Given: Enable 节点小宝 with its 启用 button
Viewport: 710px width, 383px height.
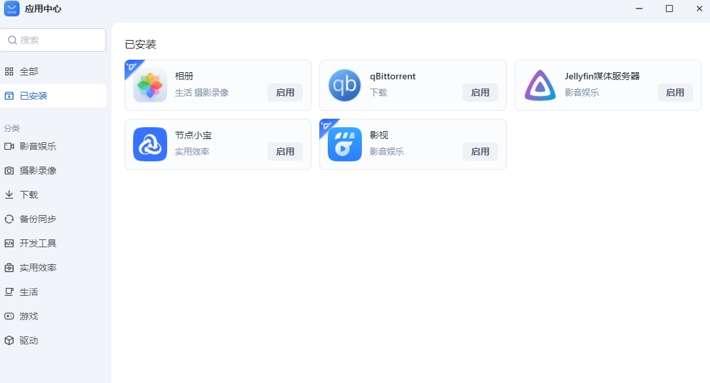Looking at the screenshot, I should [x=285, y=151].
